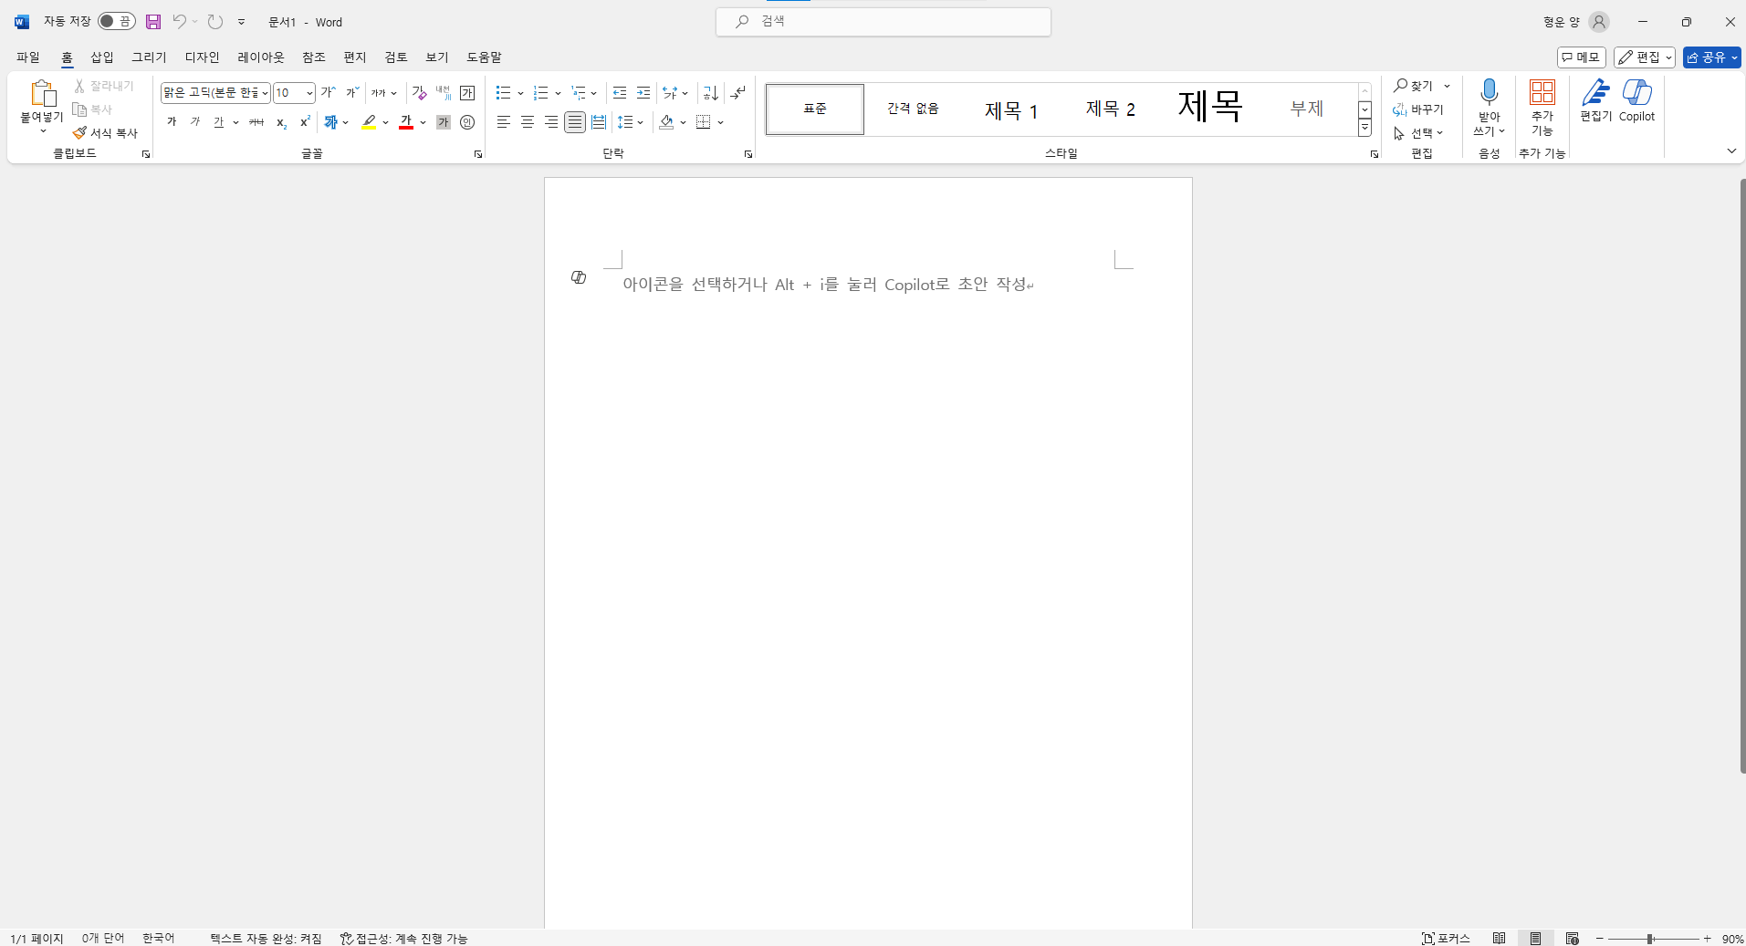Align text to the right
1746x946 pixels.
pos(551,122)
